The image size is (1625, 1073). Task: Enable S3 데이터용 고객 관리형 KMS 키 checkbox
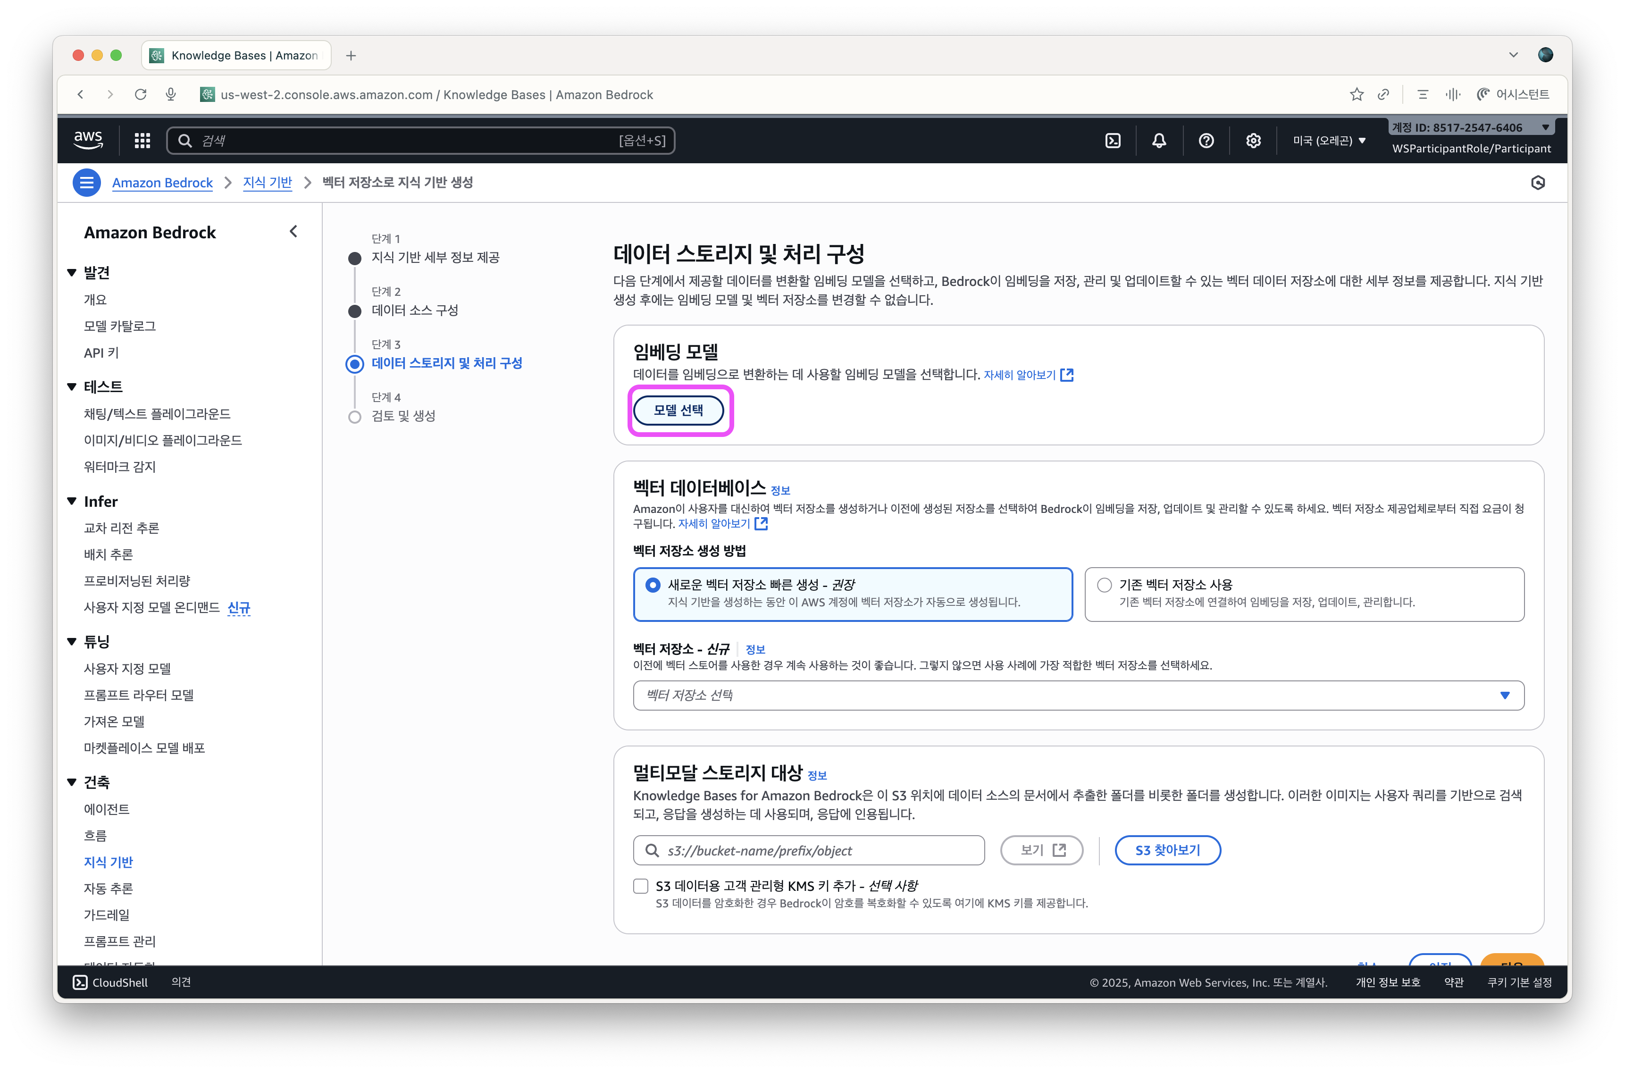click(640, 886)
